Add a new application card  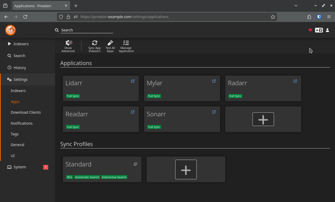(x=263, y=119)
